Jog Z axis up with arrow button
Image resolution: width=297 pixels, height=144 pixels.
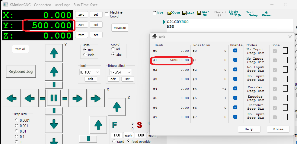click(117, 106)
